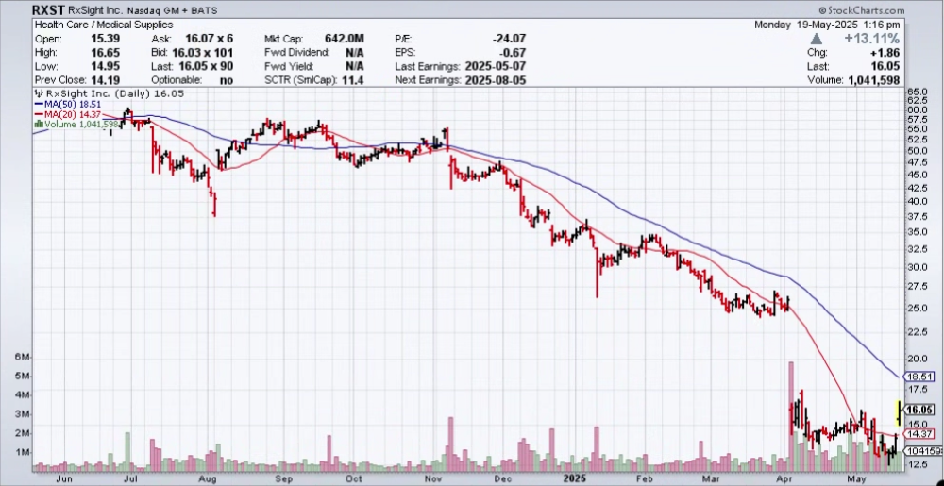Click the yellow highlighted latest price bar
The height and width of the screenshot is (486, 944).
pos(897,411)
